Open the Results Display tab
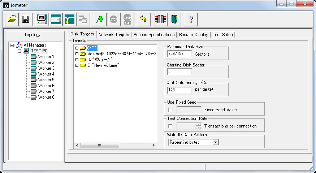316x173 pixels. [x=194, y=35]
